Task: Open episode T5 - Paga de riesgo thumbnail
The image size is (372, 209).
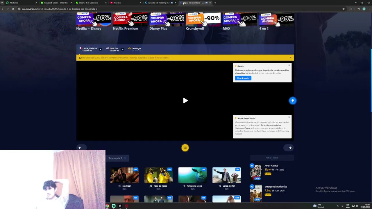Action: point(158,175)
